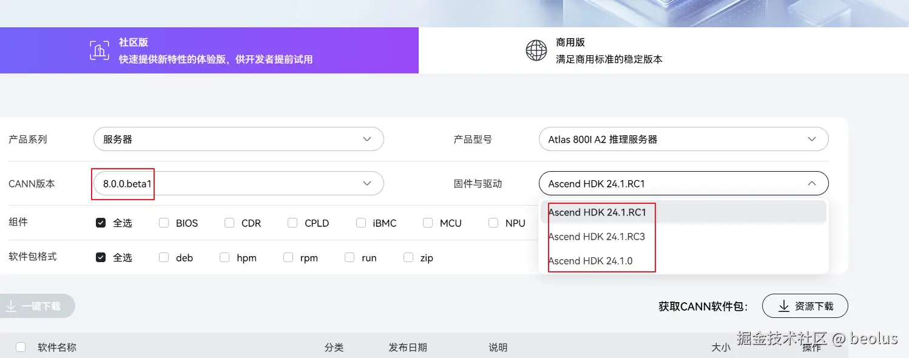Click the 资源下载 button
This screenshot has height=358, width=909.
point(805,306)
